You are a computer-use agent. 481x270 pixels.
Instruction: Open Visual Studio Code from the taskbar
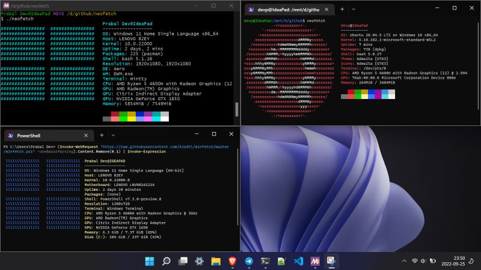[x=298, y=261]
